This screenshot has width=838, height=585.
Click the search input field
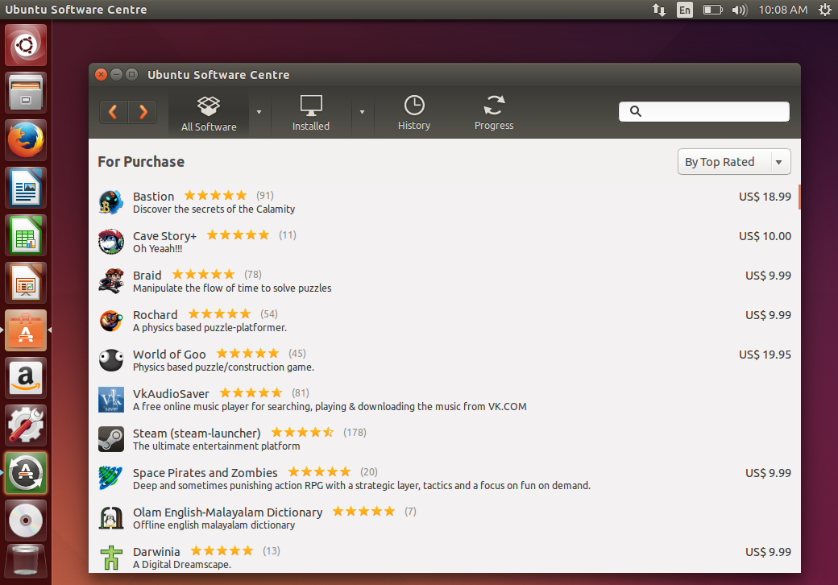coord(704,111)
